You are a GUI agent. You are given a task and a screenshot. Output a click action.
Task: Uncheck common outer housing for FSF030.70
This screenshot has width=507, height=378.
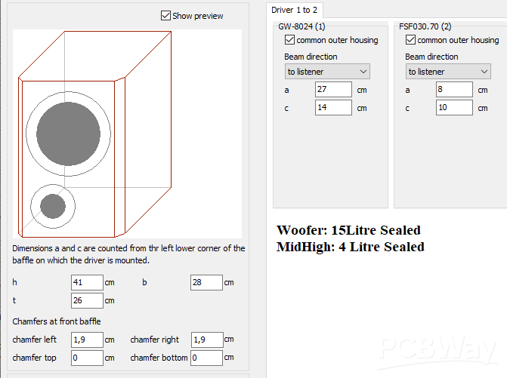click(411, 40)
